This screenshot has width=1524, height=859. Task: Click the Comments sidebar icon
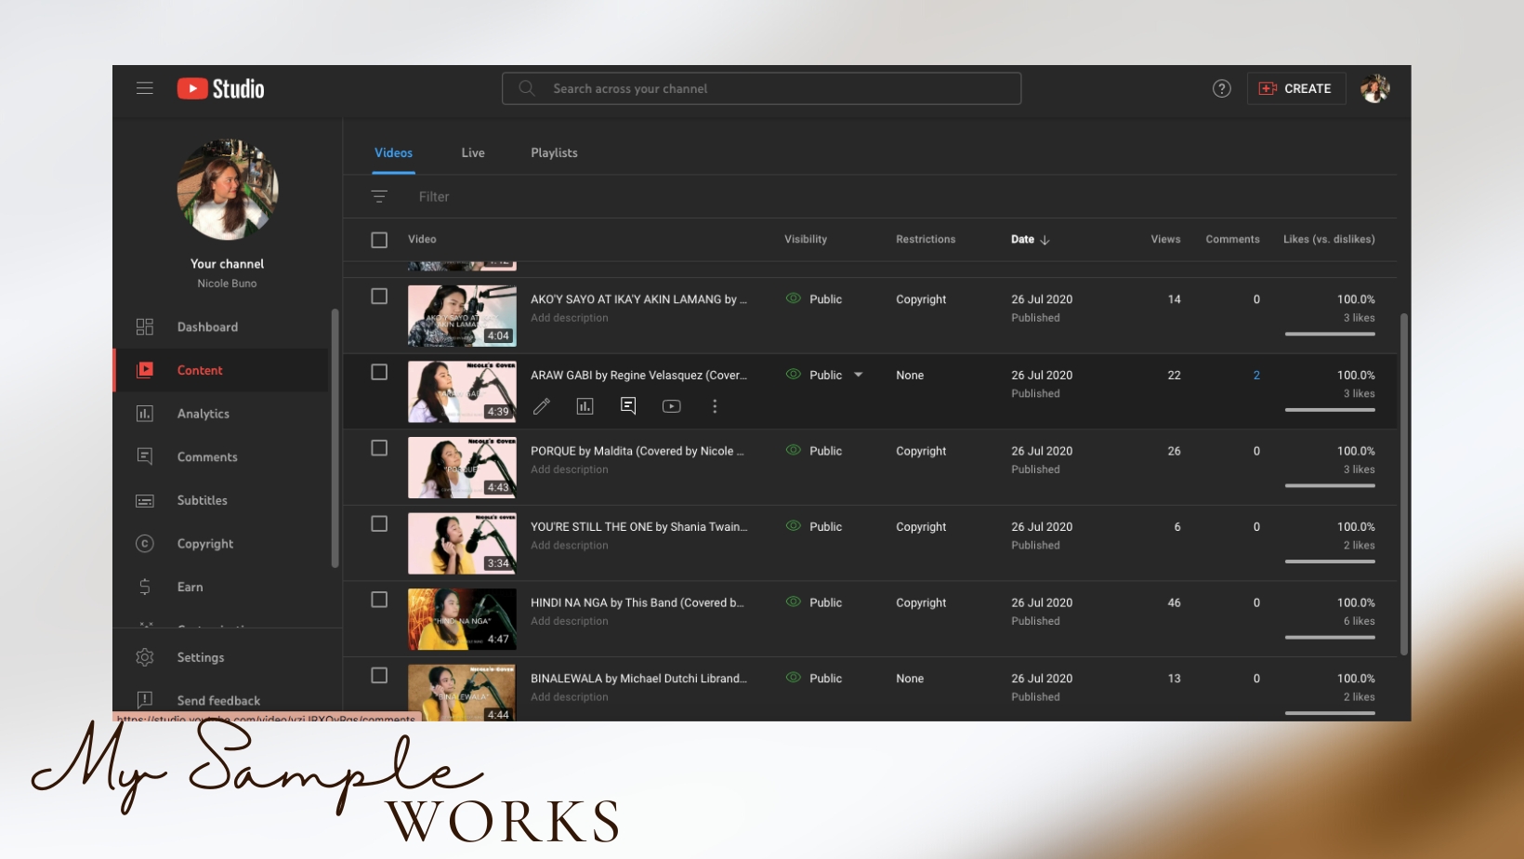pos(145,456)
